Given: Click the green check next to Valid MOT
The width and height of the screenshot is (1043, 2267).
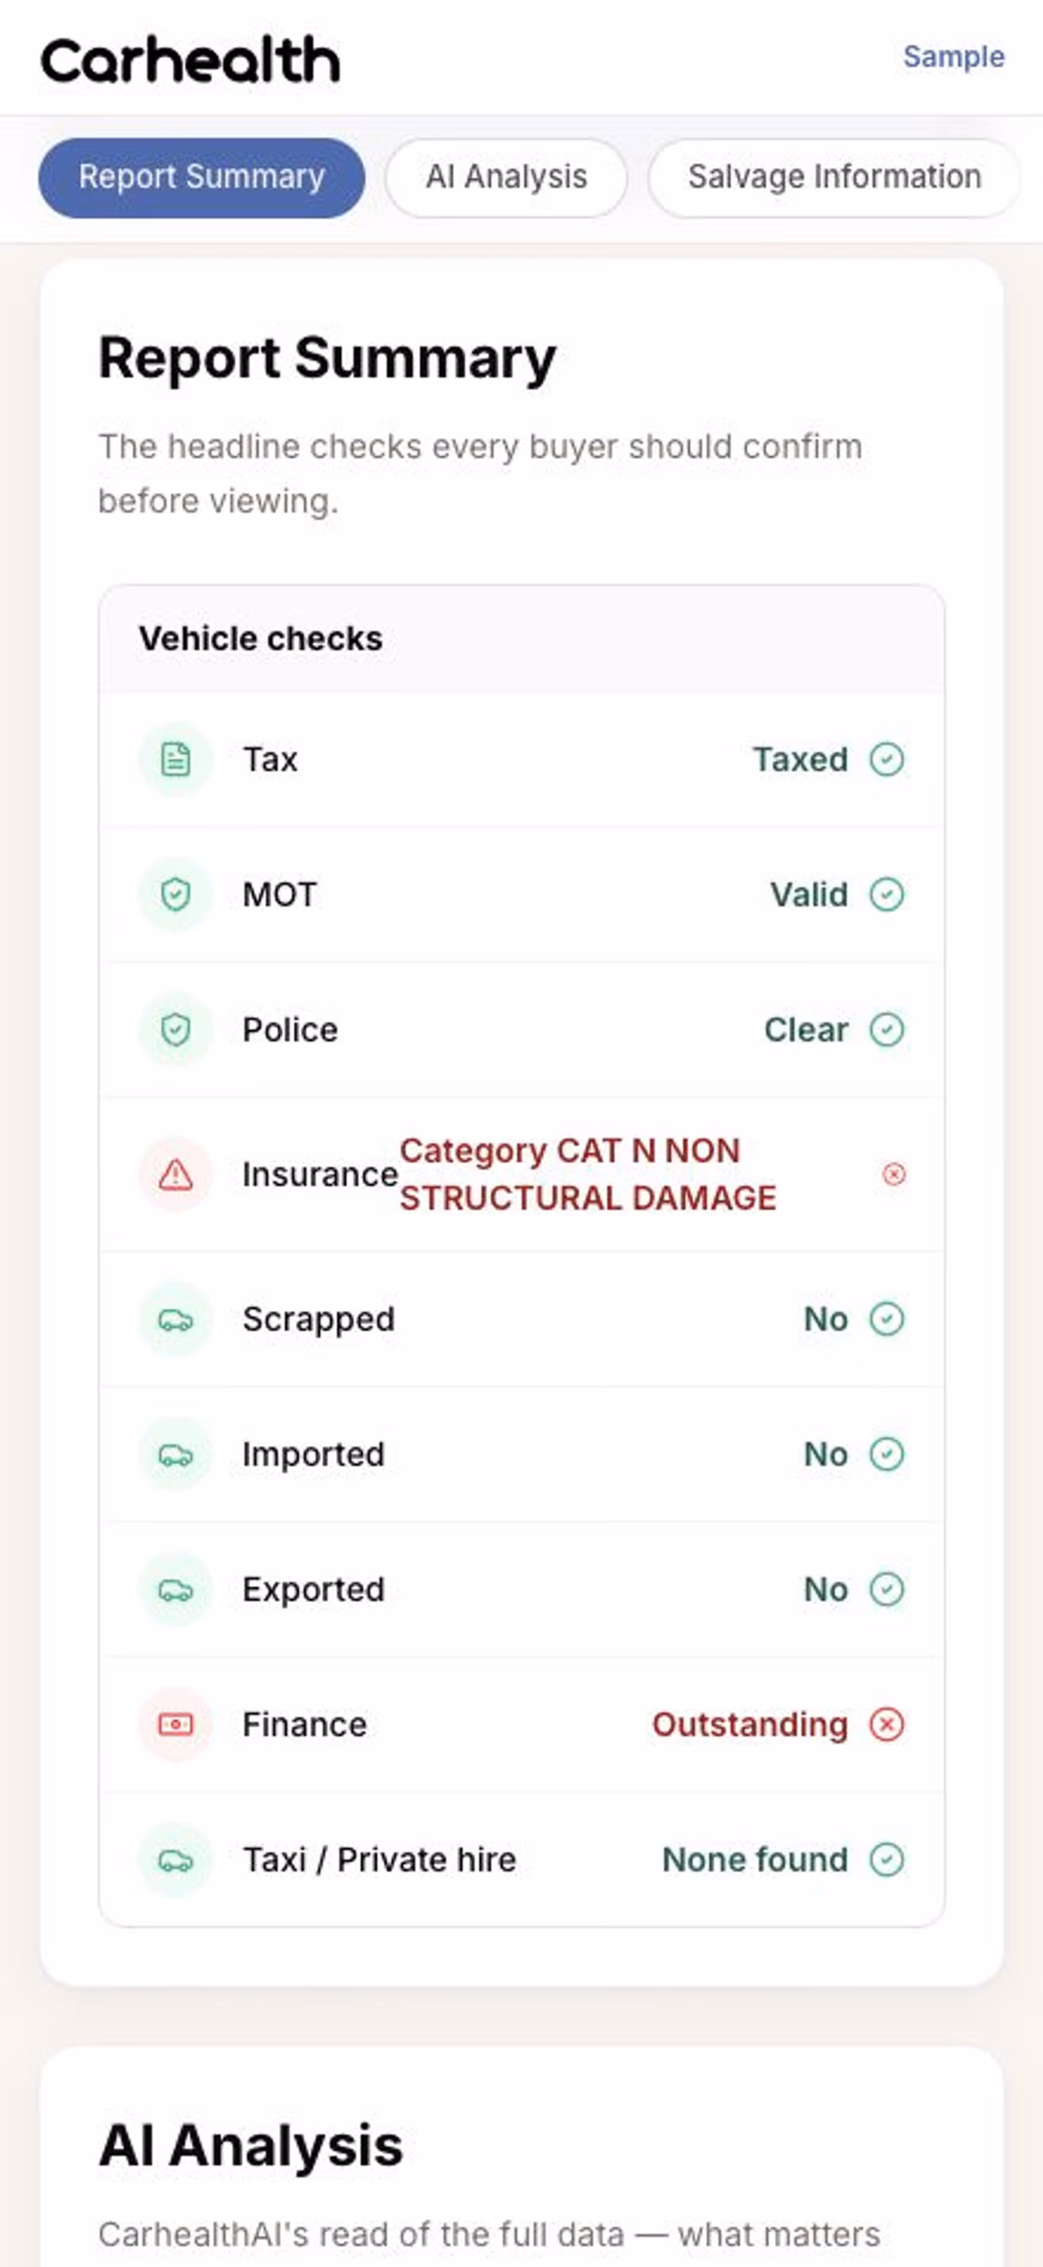Looking at the screenshot, I should 887,895.
